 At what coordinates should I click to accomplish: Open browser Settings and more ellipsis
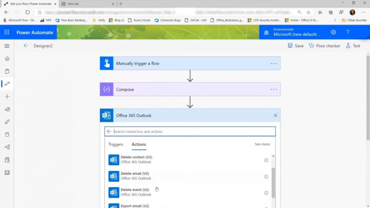[x=363, y=12]
